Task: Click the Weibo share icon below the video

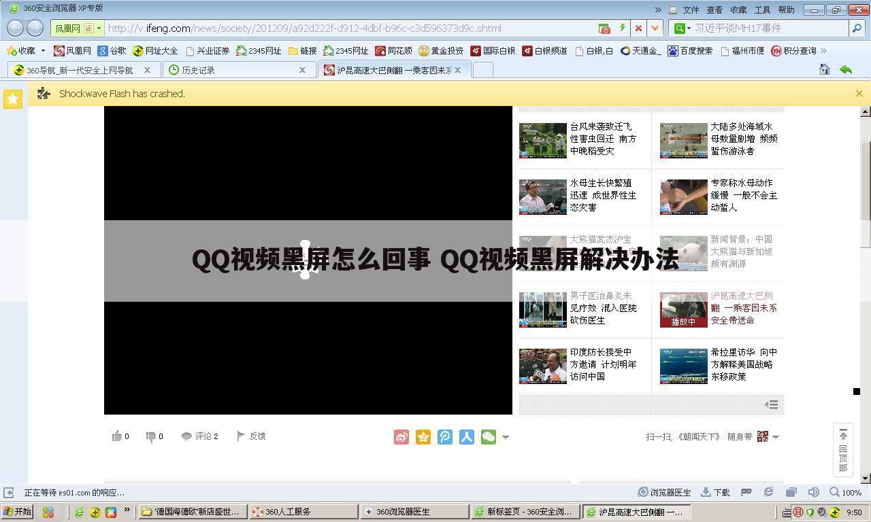Action: pos(401,437)
